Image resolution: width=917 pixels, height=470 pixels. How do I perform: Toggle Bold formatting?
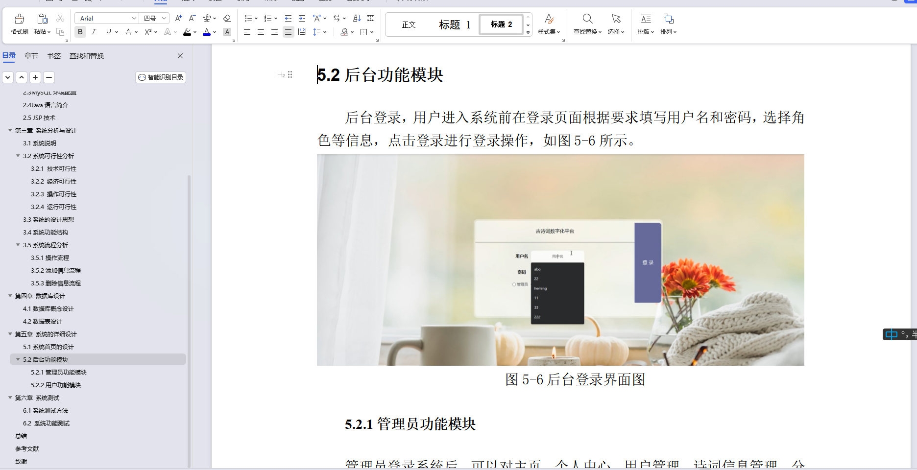pyautogui.click(x=80, y=32)
